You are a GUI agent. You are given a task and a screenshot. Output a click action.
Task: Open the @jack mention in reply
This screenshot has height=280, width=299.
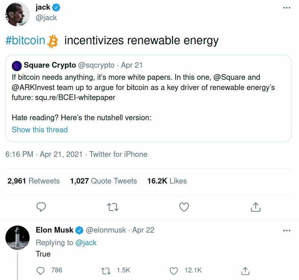pyautogui.click(x=86, y=243)
